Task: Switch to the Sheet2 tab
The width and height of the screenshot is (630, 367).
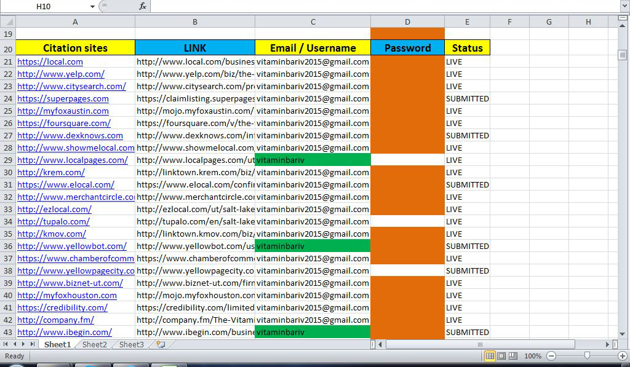Action: pos(94,344)
